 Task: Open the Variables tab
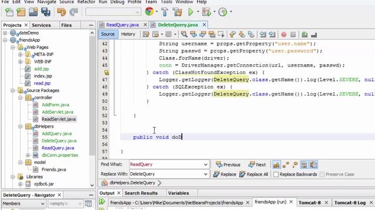pyautogui.click(x=178, y=193)
